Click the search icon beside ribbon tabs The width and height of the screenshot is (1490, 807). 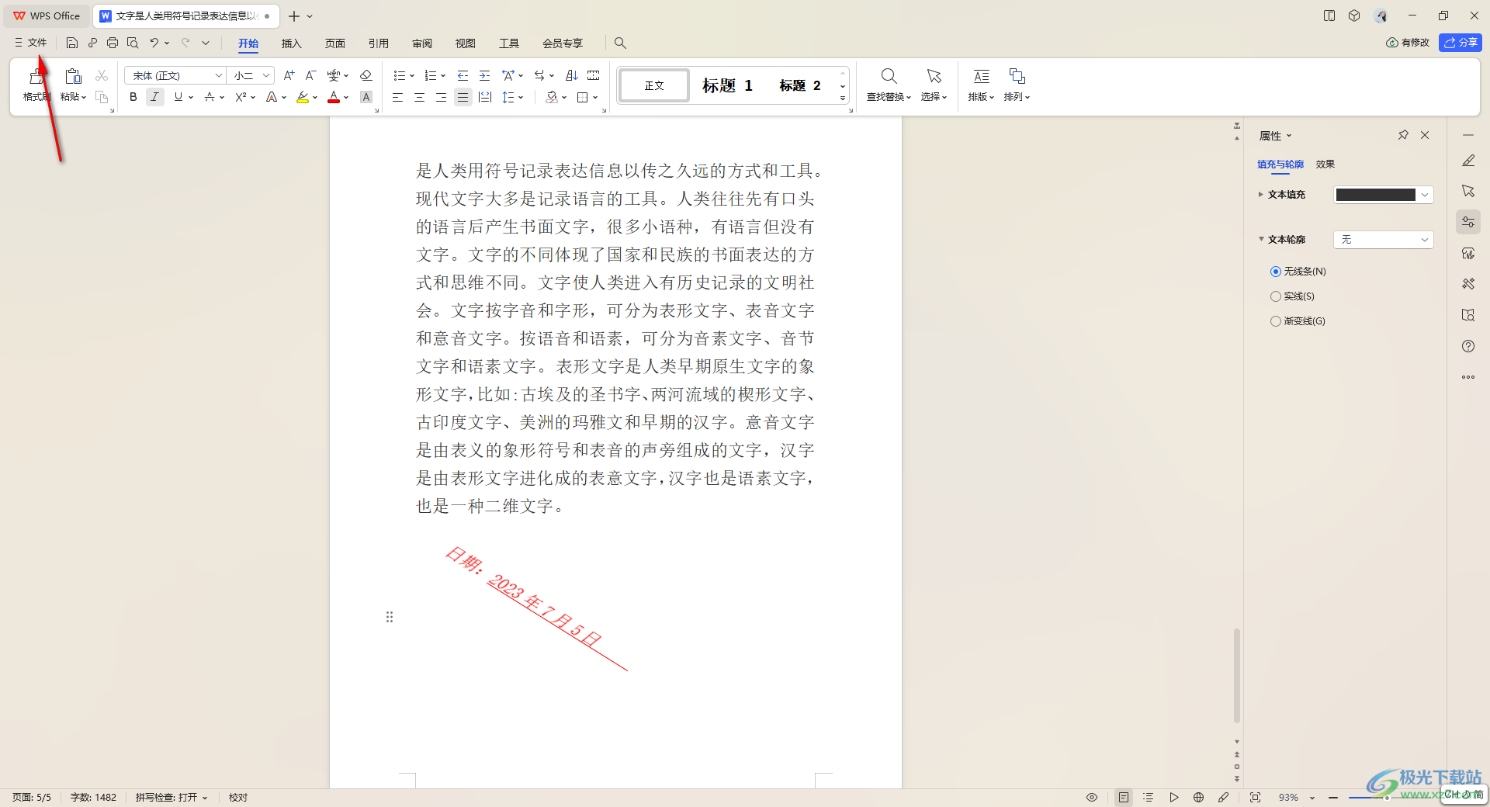click(620, 43)
